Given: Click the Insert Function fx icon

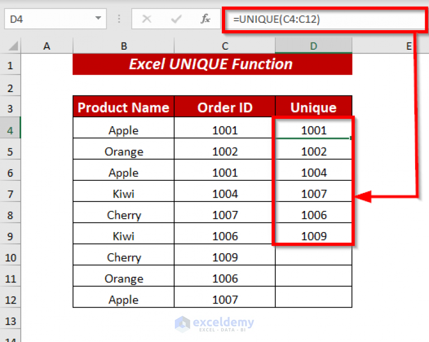Looking at the screenshot, I should (x=205, y=19).
